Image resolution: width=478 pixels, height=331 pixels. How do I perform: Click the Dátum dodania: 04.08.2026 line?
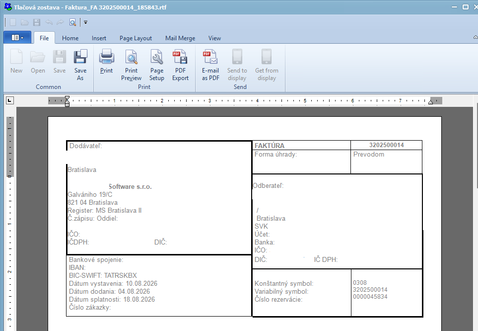109,291
